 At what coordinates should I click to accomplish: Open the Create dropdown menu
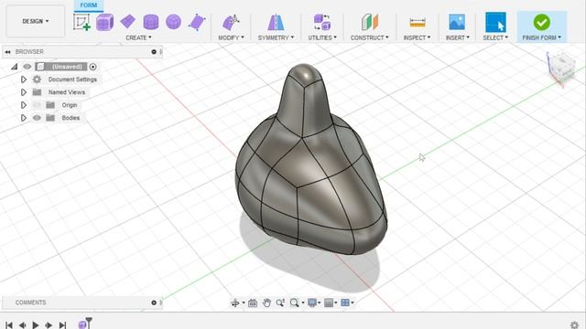pos(138,37)
